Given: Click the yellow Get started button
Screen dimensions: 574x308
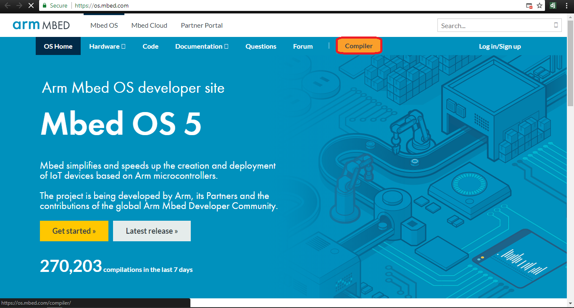Looking at the screenshot, I should (74, 231).
